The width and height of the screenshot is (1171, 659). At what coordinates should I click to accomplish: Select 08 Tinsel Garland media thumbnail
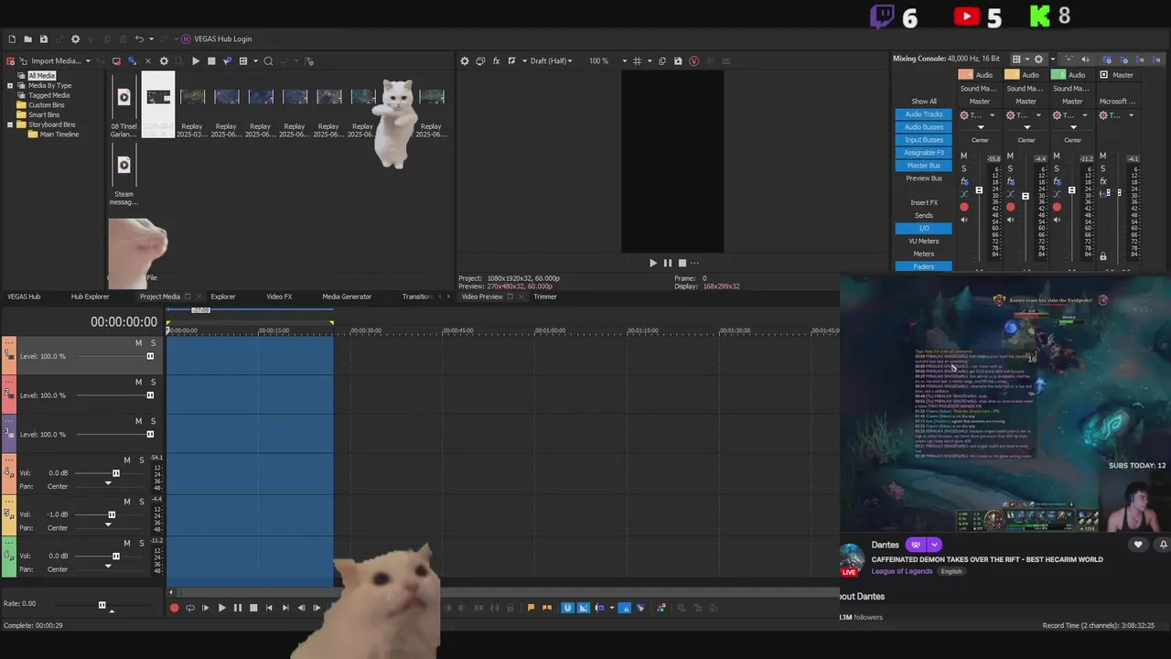(x=124, y=106)
